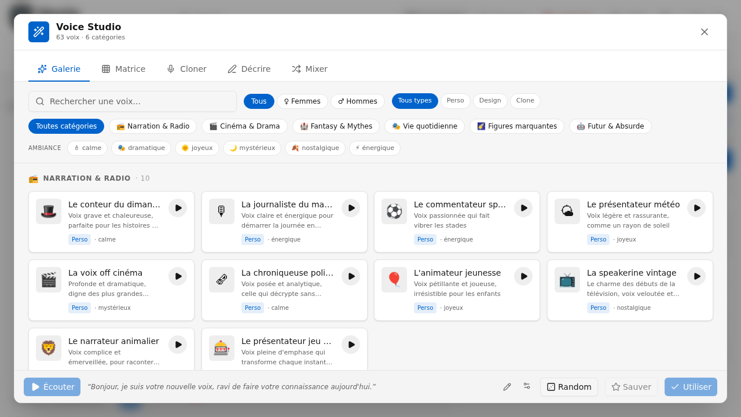This screenshot has width=741, height=417.
Task: Select the clapperboard La voix off cinéma thumbnail
Action: click(49, 280)
